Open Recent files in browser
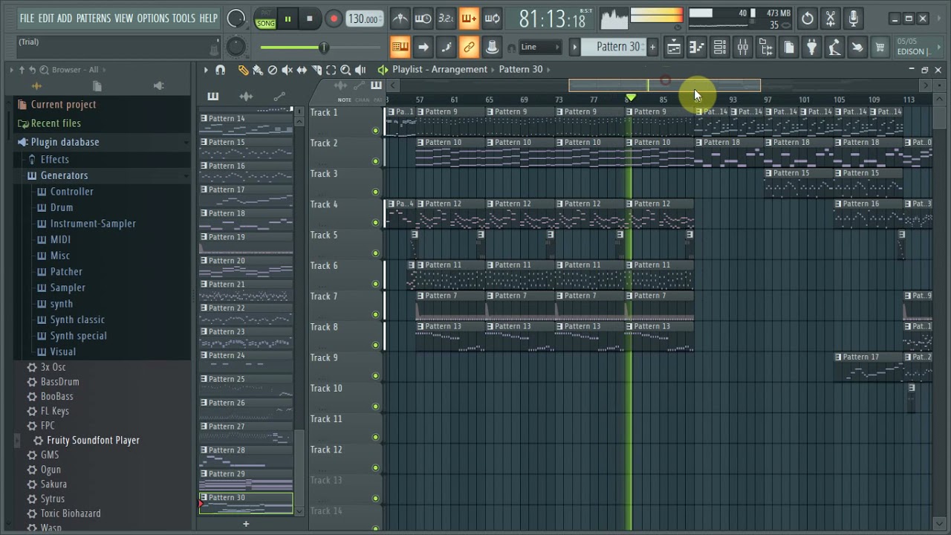The width and height of the screenshot is (951, 535). [56, 123]
